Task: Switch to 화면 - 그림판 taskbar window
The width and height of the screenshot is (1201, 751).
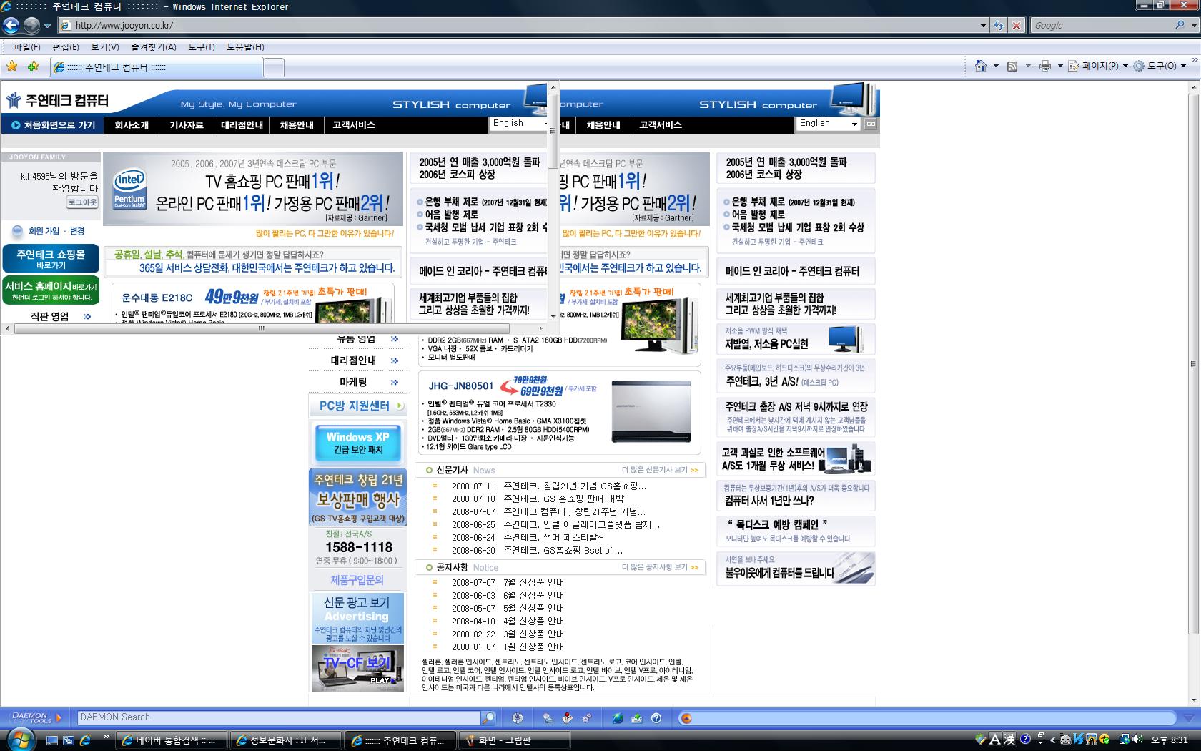Action: pyautogui.click(x=515, y=740)
